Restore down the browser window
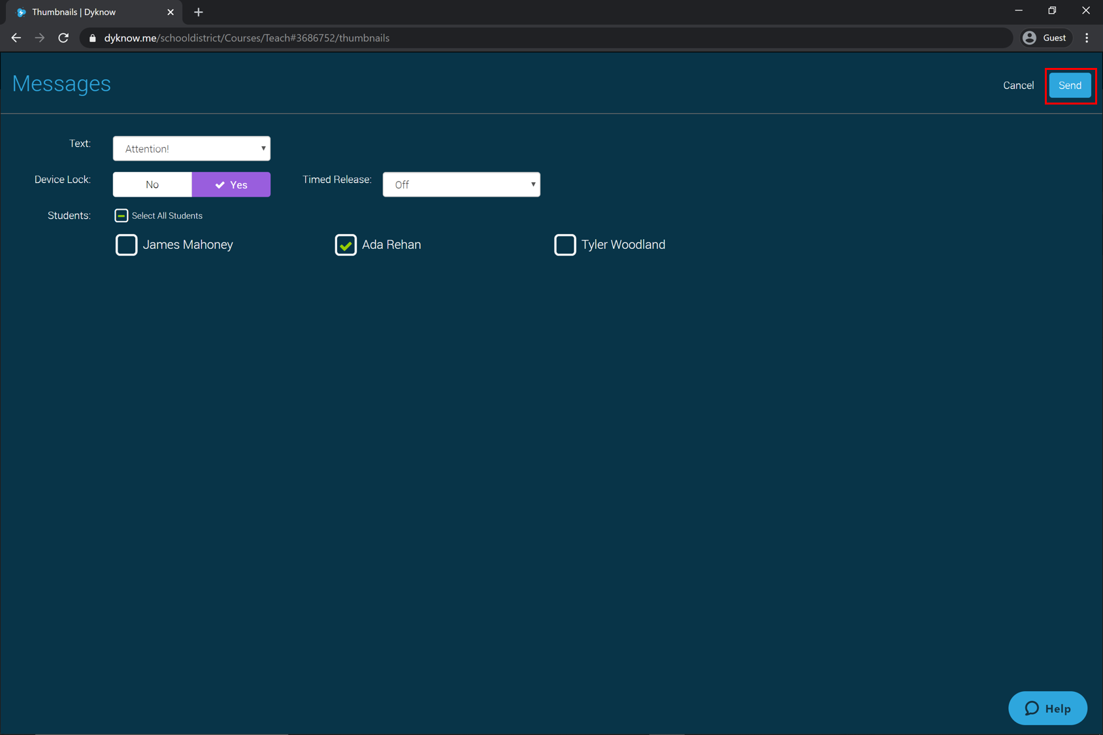 (1052, 10)
